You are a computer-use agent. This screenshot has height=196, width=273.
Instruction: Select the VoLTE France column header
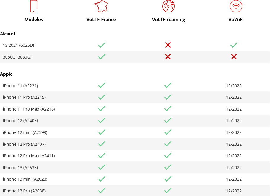(x=101, y=20)
